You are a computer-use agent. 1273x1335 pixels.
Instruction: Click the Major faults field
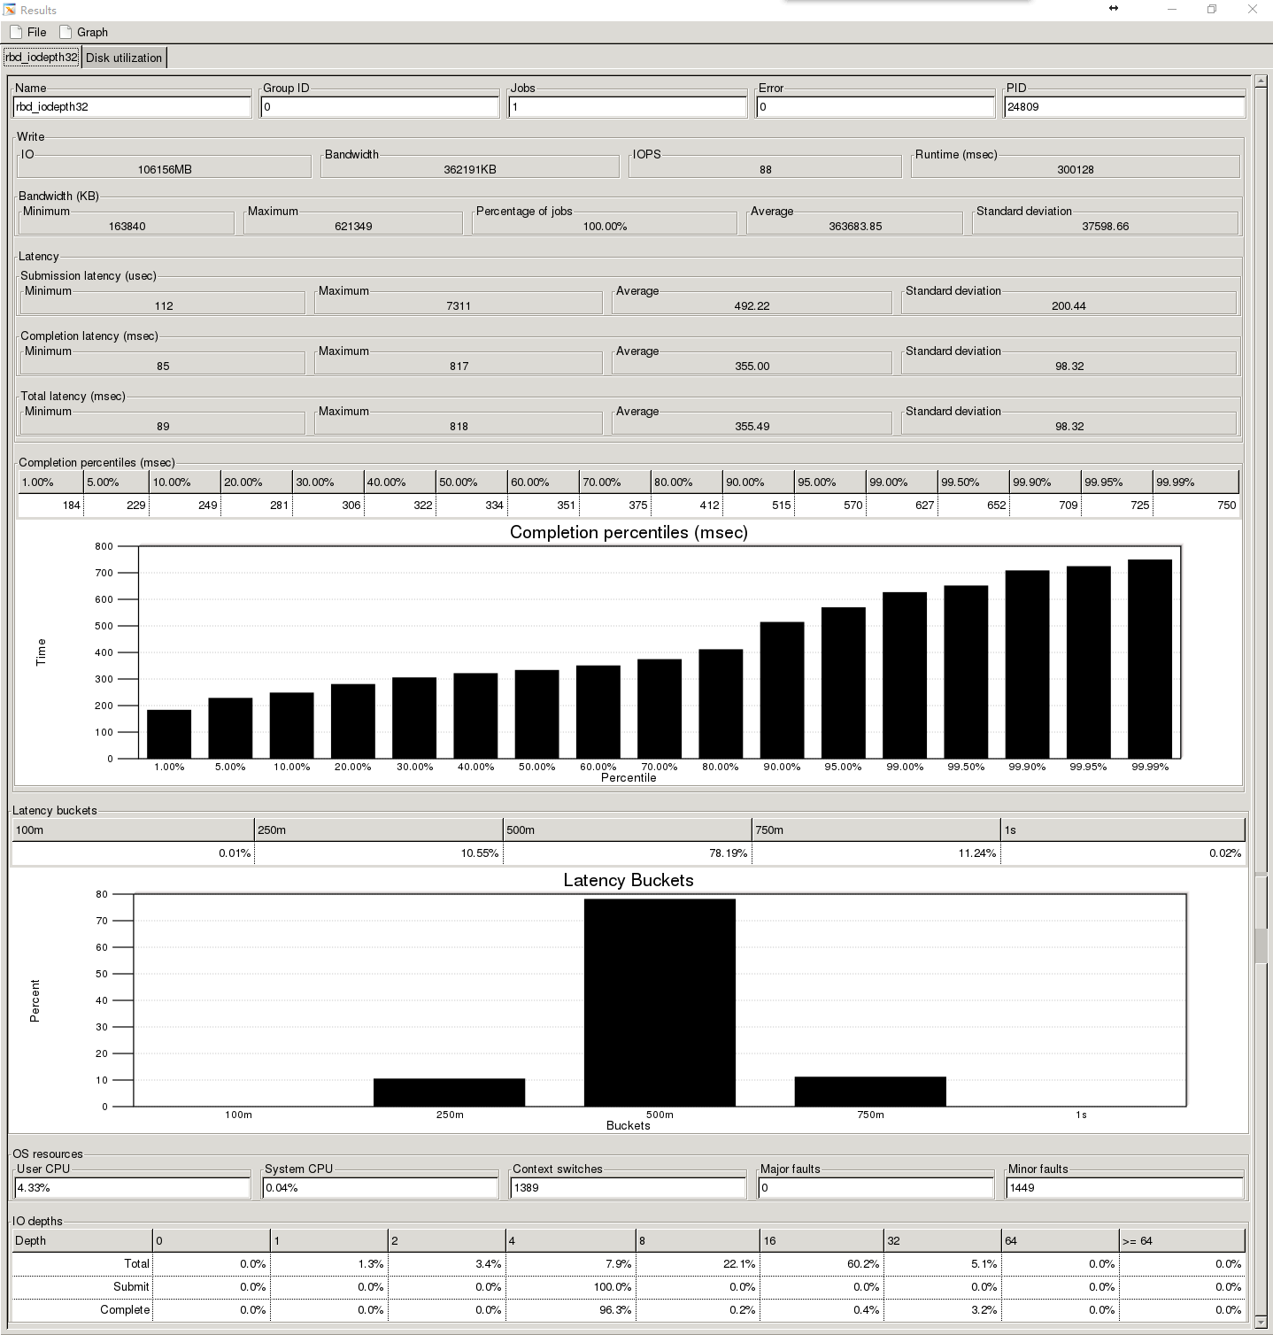(876, 1188)
